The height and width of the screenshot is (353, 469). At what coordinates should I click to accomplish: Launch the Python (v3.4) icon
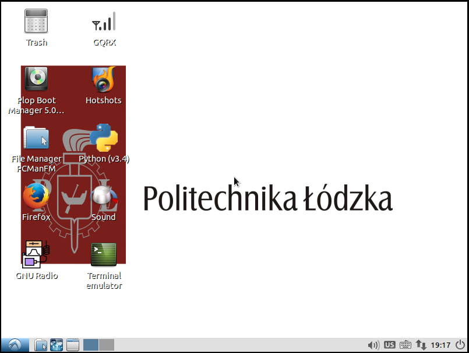[104, 138]
